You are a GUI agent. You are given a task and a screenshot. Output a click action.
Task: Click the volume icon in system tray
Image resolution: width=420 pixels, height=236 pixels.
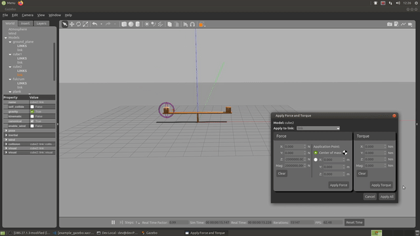click(x=398, y=3)
